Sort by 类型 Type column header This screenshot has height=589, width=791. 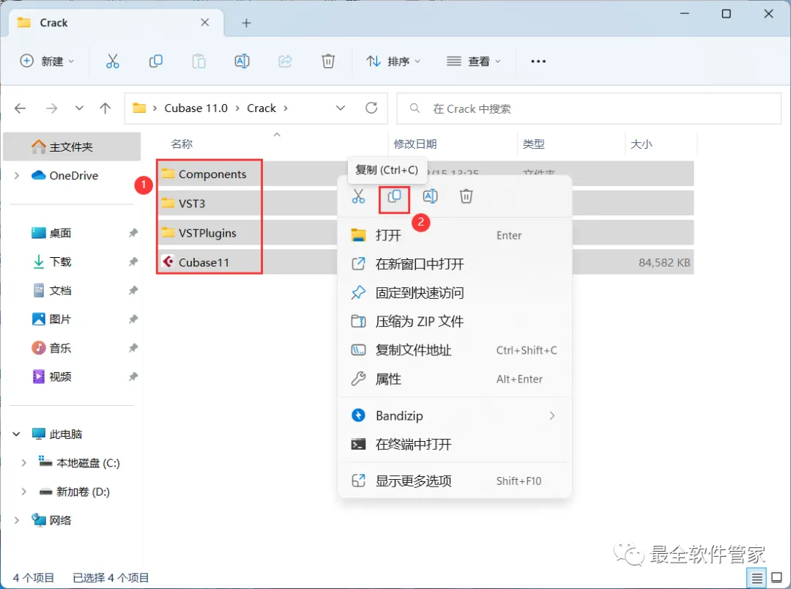[x=533, y=144]
